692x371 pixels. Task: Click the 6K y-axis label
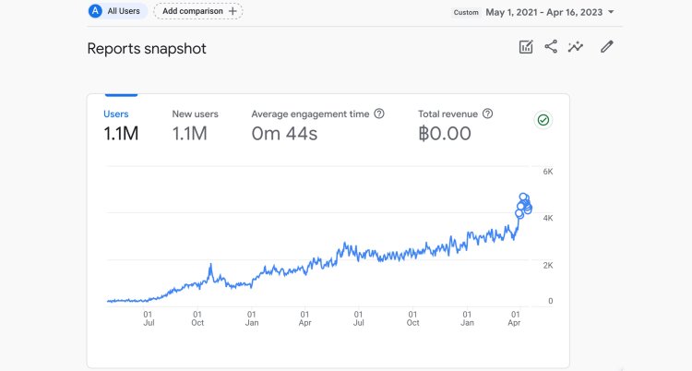547,172
